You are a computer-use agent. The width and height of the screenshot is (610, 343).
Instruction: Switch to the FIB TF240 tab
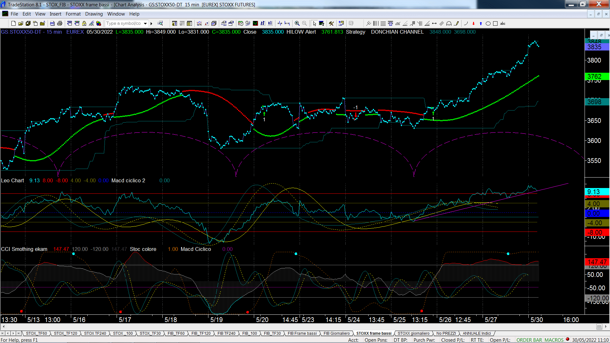click(x=226, y=333)
